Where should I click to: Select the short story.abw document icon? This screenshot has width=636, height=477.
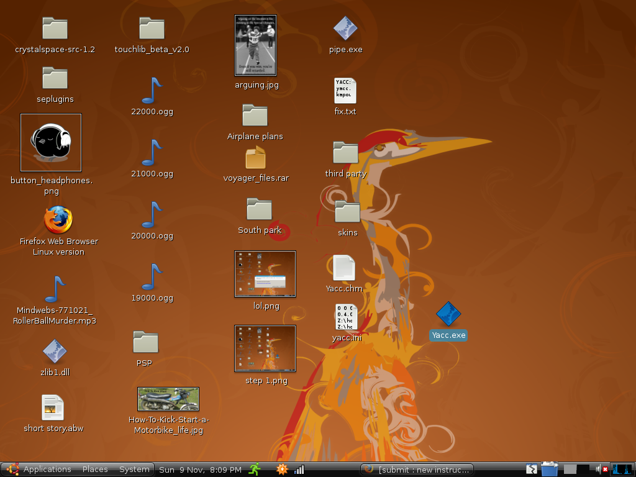click(53, 408)
